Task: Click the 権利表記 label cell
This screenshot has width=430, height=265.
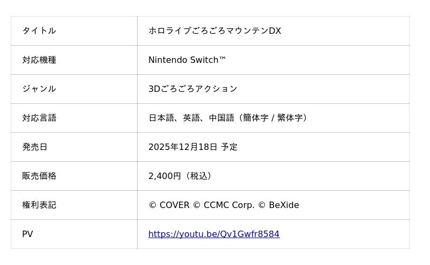Action: click(39, 205)
